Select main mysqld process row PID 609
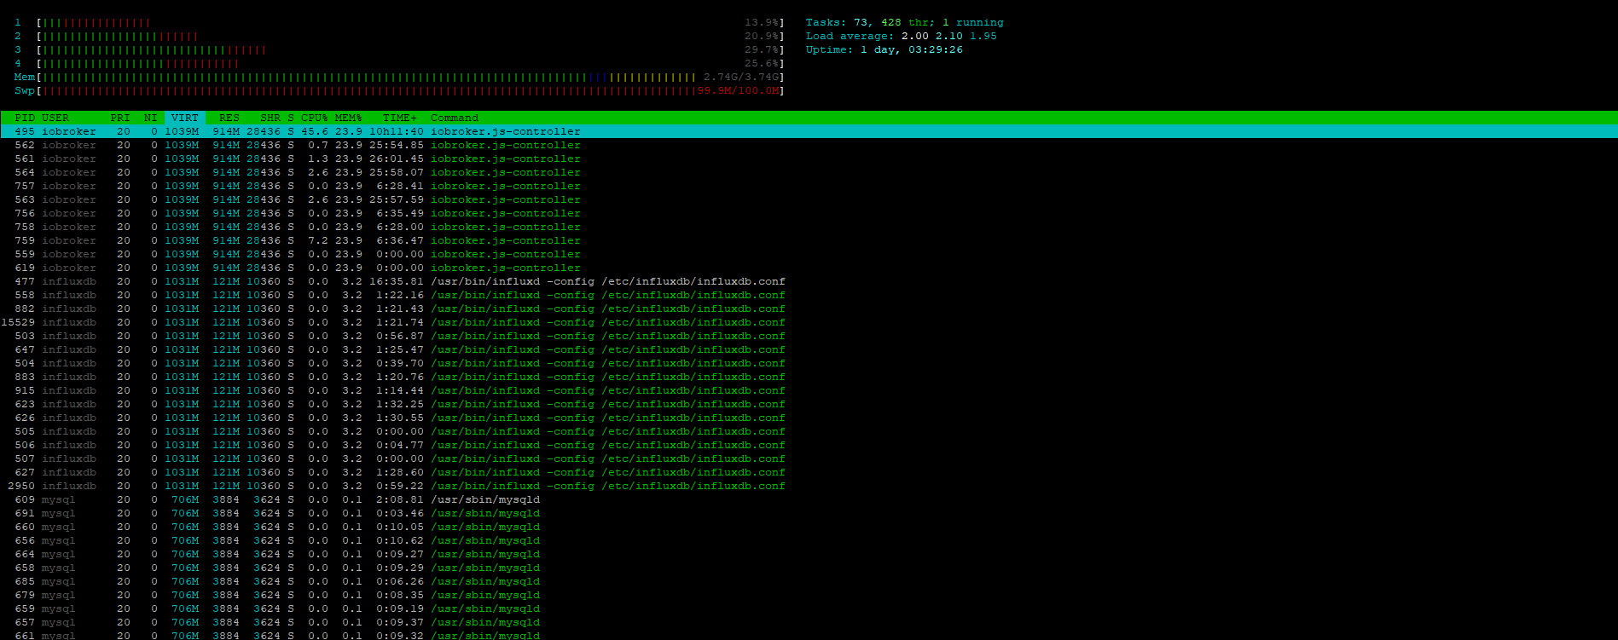The height and width of the screenshot is (640, 1618). (809, 499)
